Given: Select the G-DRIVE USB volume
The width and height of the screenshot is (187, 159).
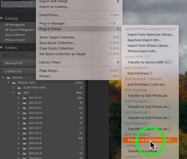Looking at the screenshot, I should (18, 71).
